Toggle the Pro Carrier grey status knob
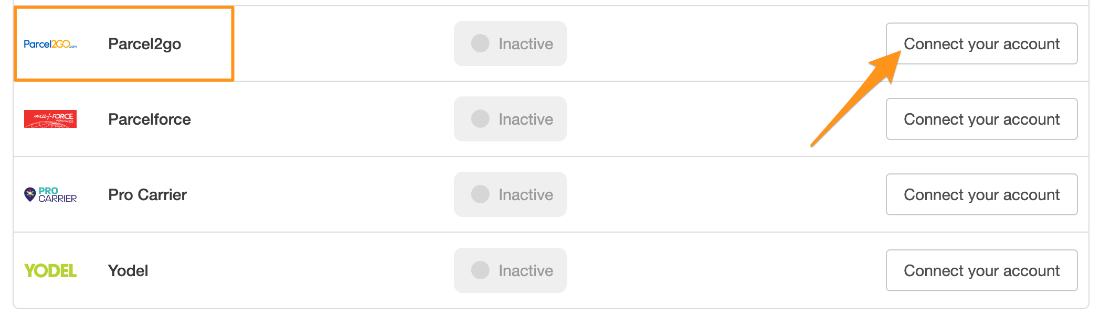The width and height of the screenshot is (1100, 329). 480,194
